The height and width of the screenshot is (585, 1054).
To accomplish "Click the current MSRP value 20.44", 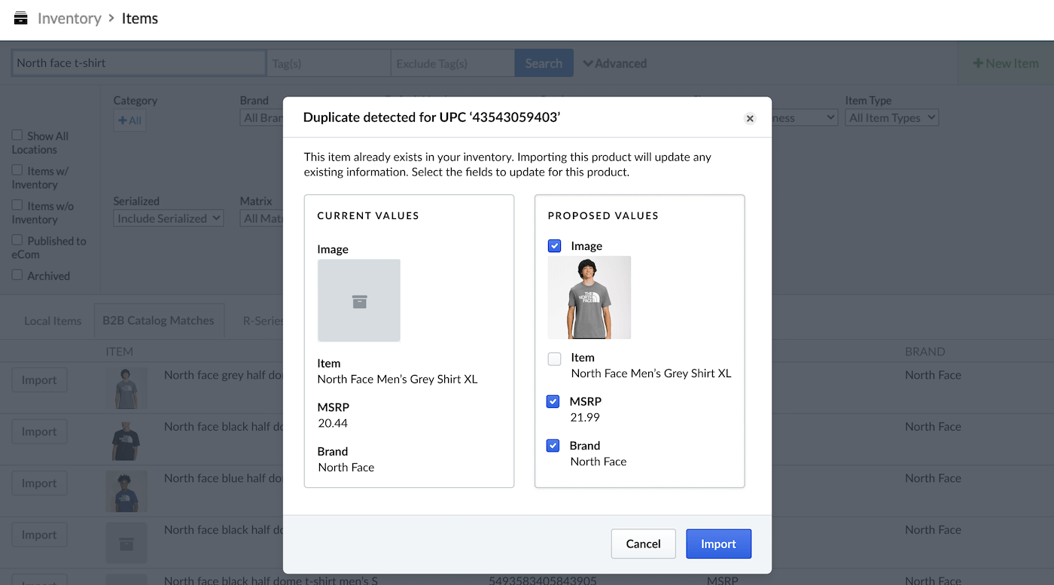I will 333,423.
